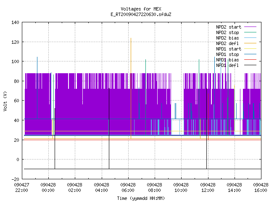The image size is (269, 202).
Task: Click the purple NPD2 start legend line
Action: [250, 27]
